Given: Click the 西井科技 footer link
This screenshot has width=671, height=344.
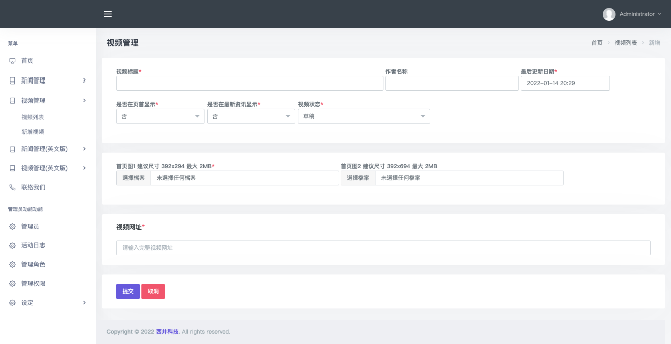Looking at the screenshot, I should pyautogui.click(x=167, y=332).
